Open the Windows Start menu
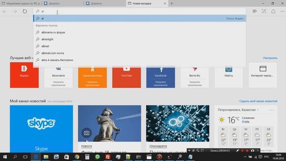The width and height of the screenshot is (286, 161). 5,157
